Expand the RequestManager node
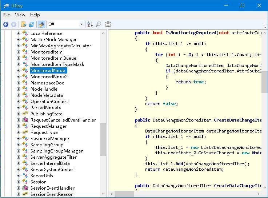The image size is (268, 198). pyautogui.click(x=18, y=126)
